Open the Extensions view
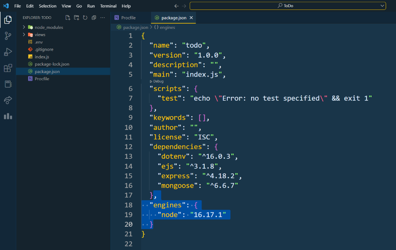 (8, 68)
